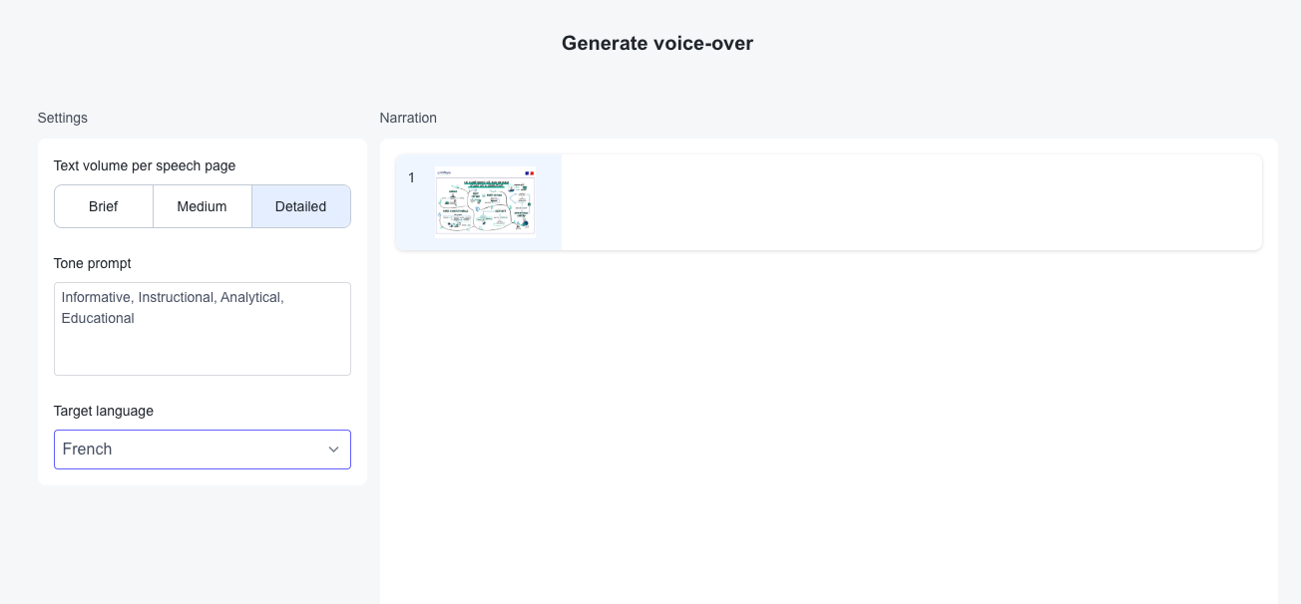This screenshot has width=1301, height=604.
Task: Click the word Informative in tone prompt
Action: pos(97,297)
